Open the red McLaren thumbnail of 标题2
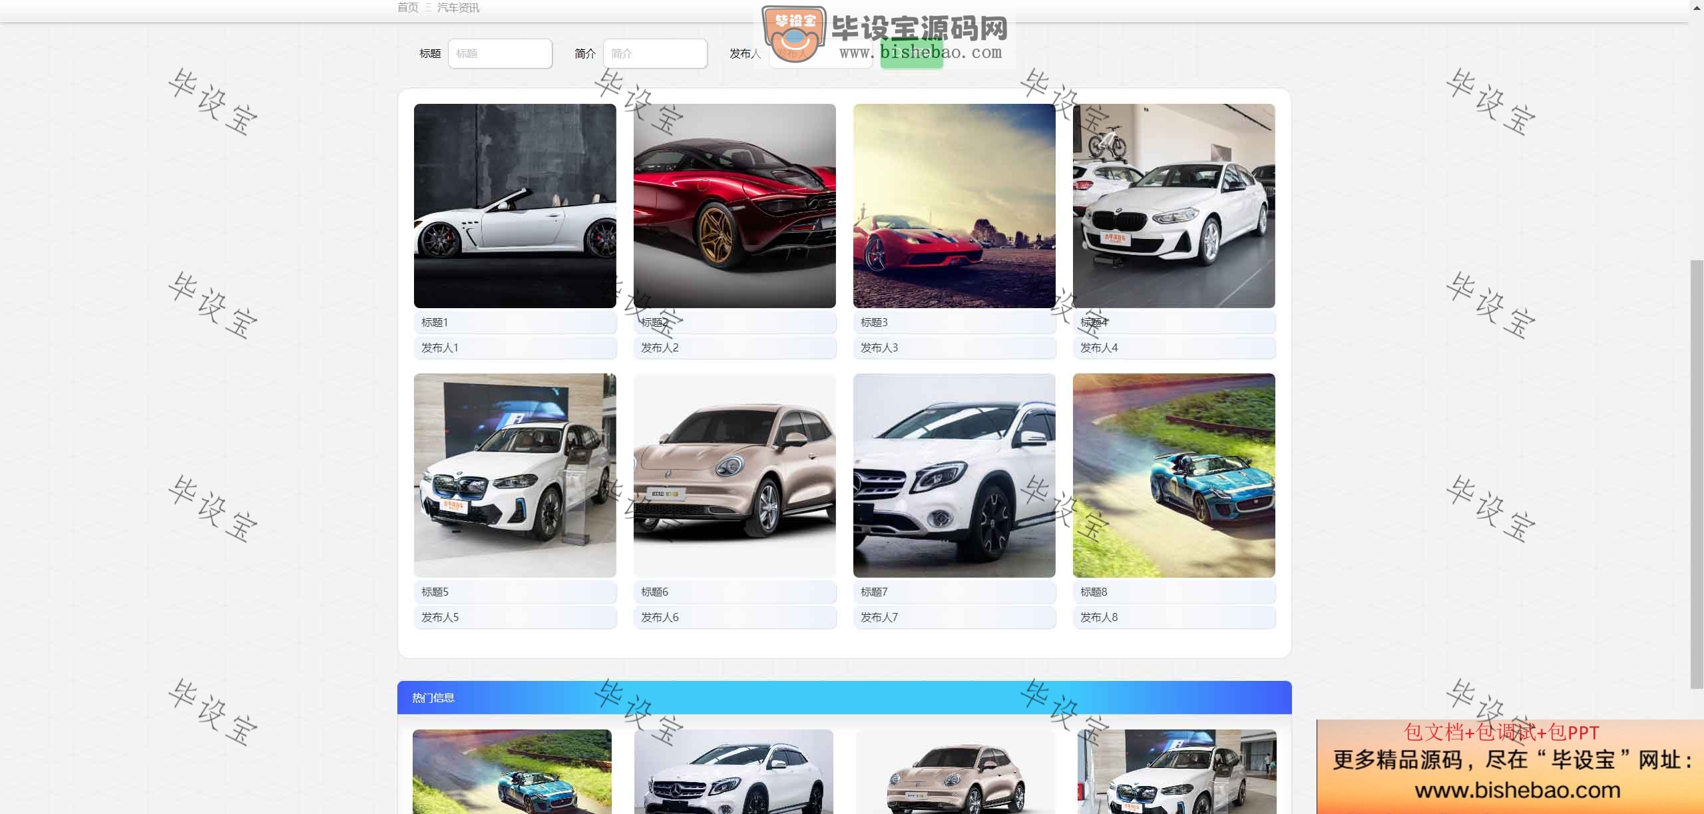This screenshot has width=1704, height=814. 734,206
